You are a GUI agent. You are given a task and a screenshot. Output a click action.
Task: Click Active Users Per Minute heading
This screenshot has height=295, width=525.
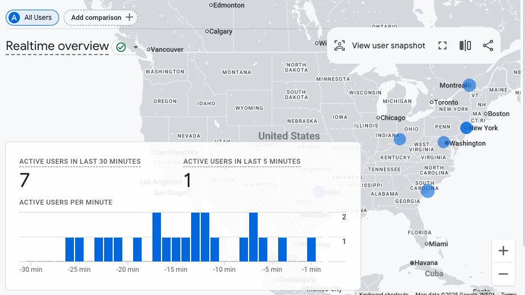click(x=66, y=202)
